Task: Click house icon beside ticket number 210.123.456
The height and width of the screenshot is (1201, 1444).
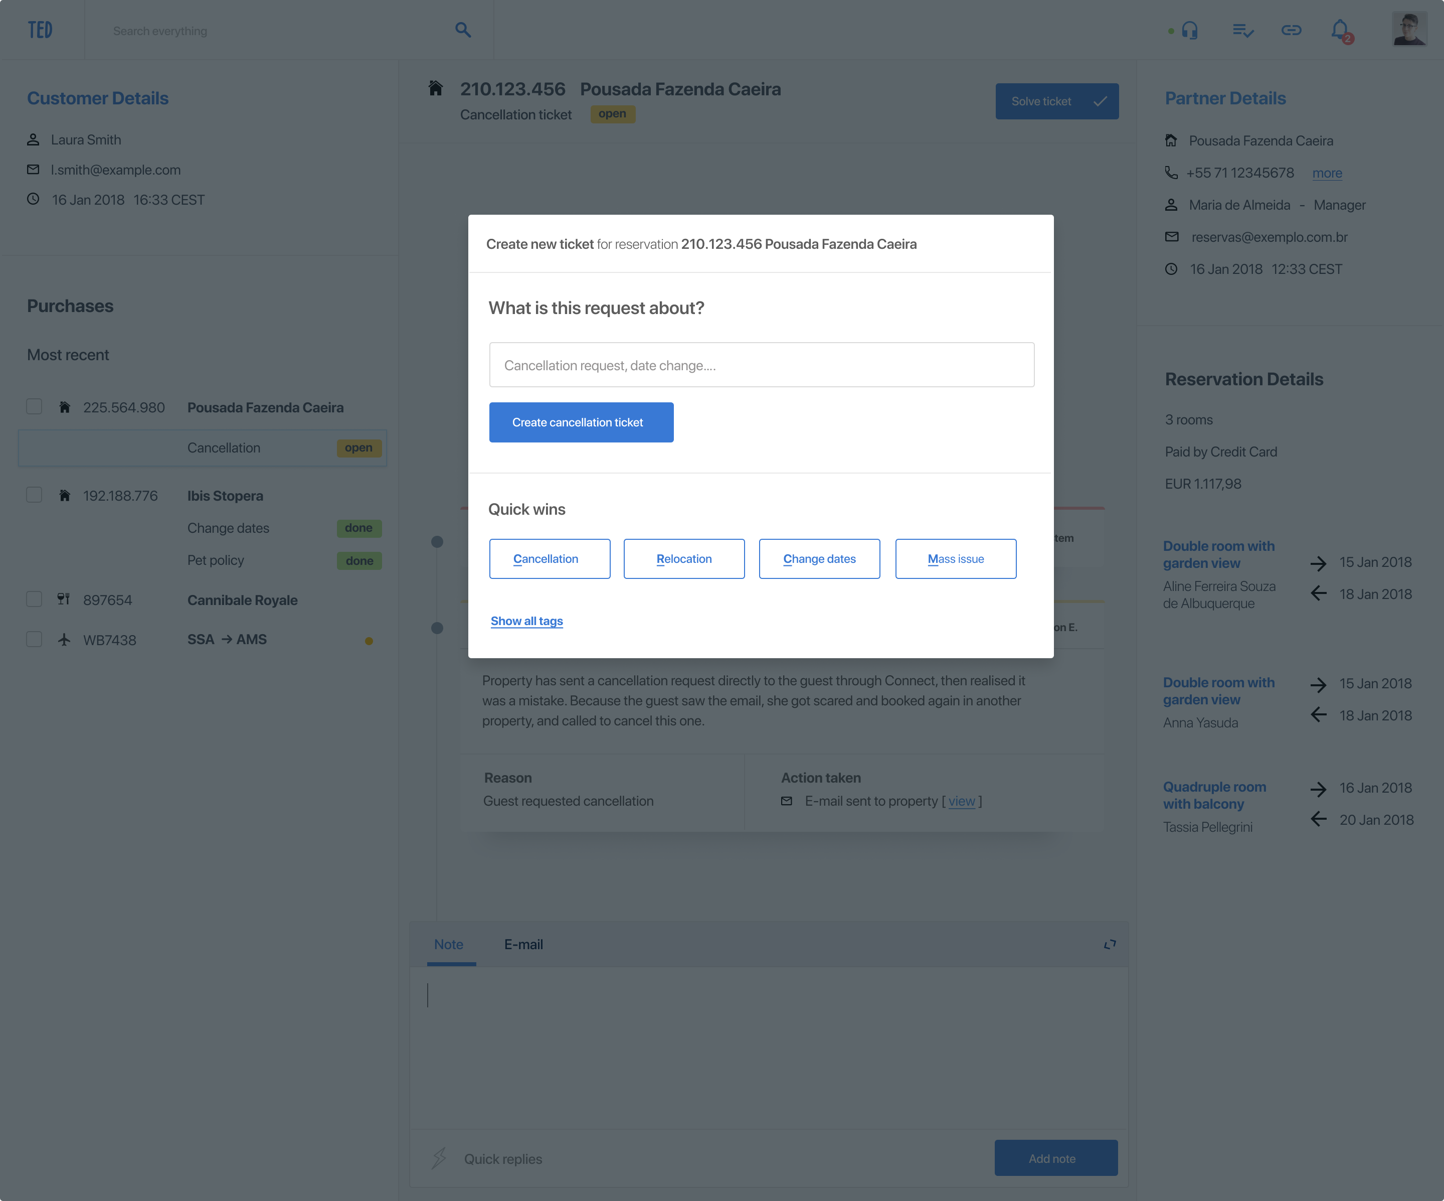Action: click(435, 88)
